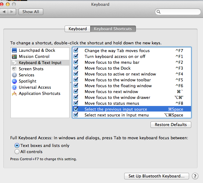203x183 pixels.
Task: Click the Launchpad & Dock category icon
Action: (x=14, y=51)
